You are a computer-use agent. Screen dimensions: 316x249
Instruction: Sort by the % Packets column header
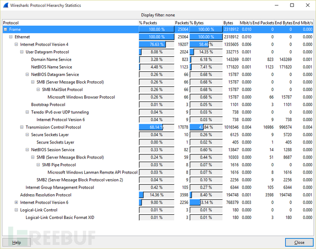(x=156, y=23)
